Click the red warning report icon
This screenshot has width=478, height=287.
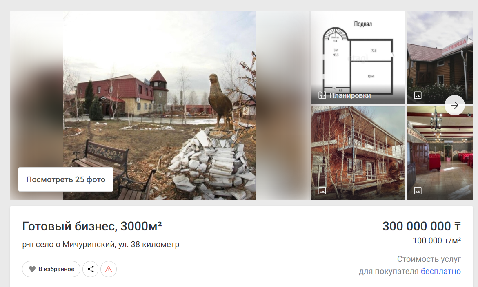[x=109, y=269]
